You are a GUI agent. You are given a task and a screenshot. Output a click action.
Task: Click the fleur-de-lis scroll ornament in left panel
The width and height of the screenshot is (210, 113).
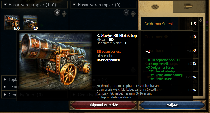pos(64,13)
